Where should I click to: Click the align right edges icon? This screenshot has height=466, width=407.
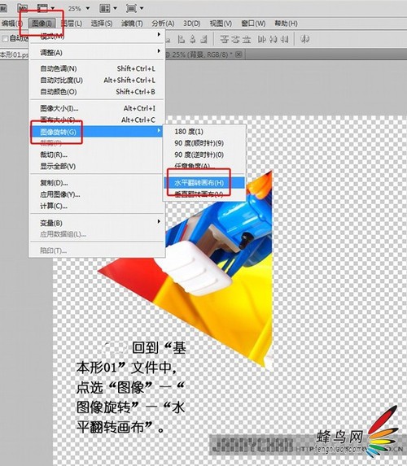(203, 39)
